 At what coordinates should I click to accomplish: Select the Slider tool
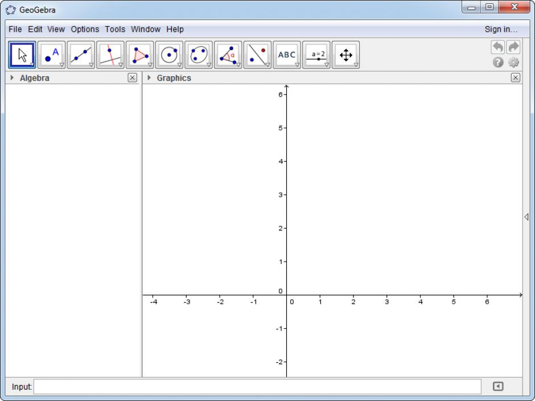click(316, 55)
